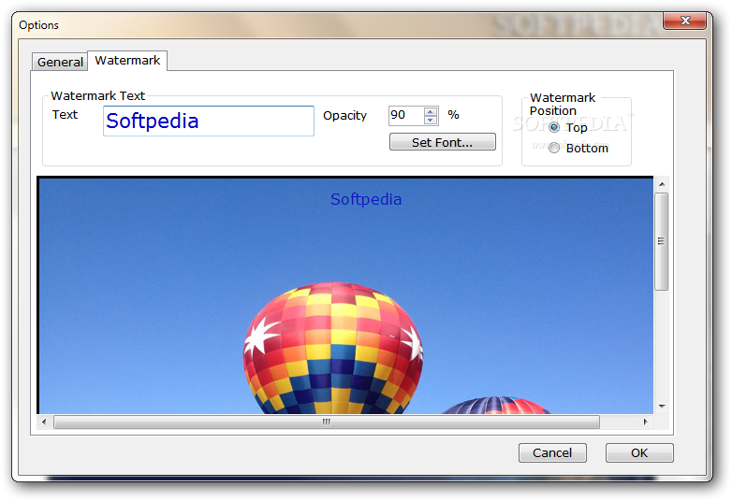The height and width of the screenshot is (501, 732).
Task: Click the vertical scrollbar down arrow
Action: [662, 407]
